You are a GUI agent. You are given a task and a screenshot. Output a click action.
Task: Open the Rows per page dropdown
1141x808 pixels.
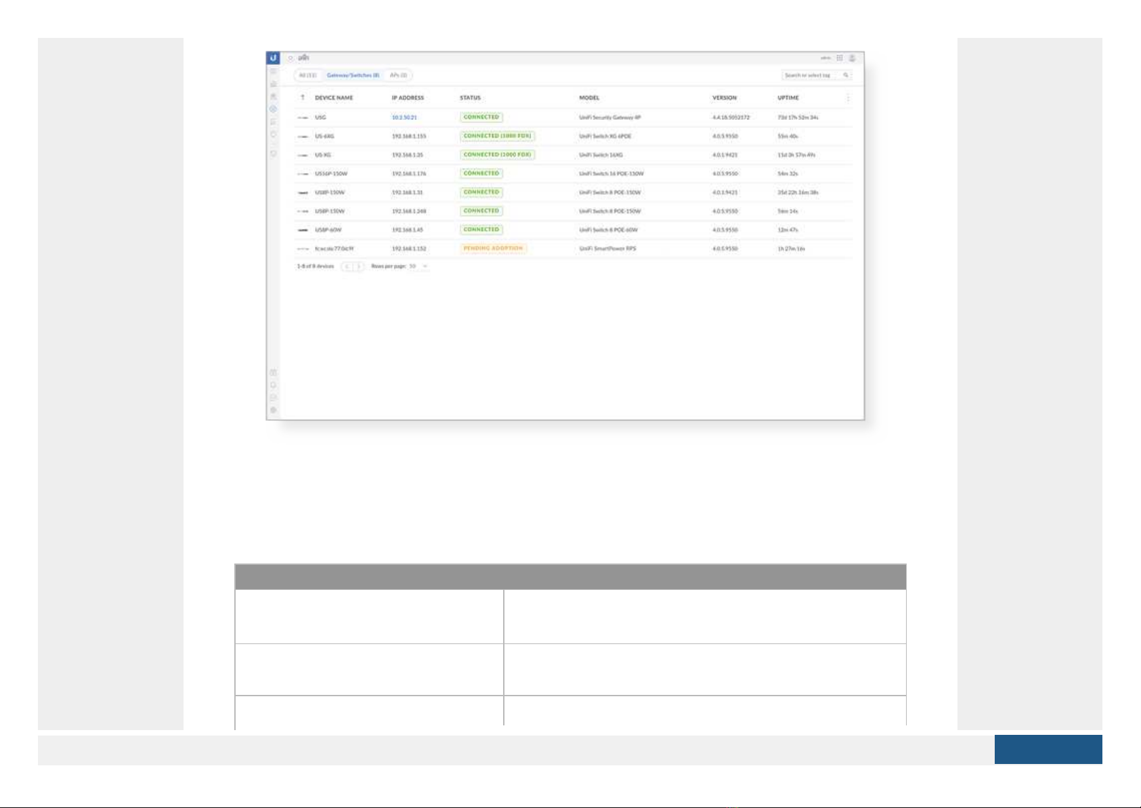(418, 266)
